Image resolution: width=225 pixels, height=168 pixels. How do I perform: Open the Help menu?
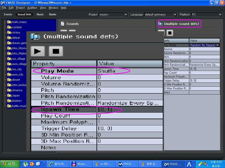point(64,8)
